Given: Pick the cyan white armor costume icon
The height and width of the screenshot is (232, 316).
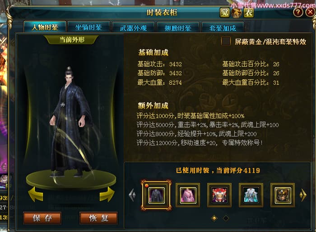Looking at the screenshot, I should (x=251, y=195).
